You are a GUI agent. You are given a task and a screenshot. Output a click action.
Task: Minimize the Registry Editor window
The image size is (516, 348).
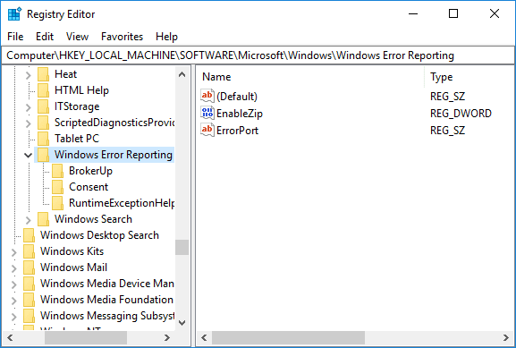[x=413, y=13]
